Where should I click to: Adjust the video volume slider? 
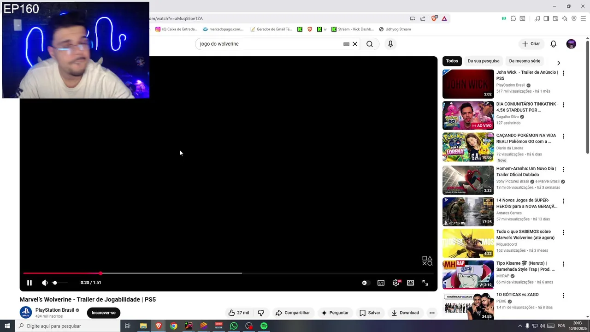click(x=59, y=283)
